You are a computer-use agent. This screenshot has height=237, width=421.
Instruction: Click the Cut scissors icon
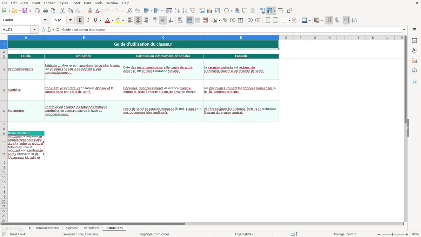(62, 11)
